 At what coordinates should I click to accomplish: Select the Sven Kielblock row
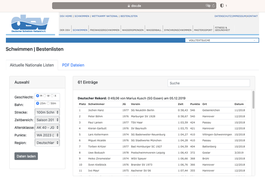162,165
